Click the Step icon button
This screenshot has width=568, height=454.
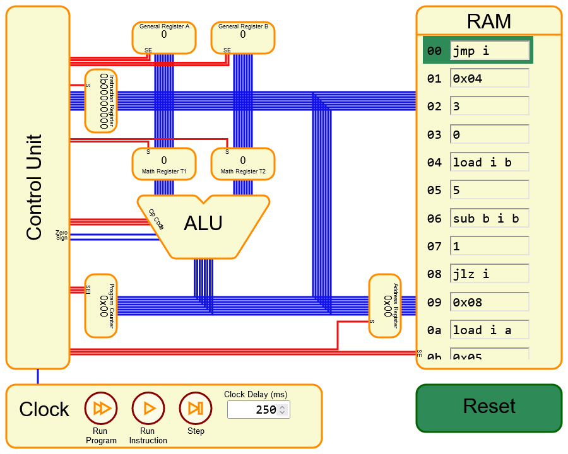pyautogui.click(x=196, y=409)
